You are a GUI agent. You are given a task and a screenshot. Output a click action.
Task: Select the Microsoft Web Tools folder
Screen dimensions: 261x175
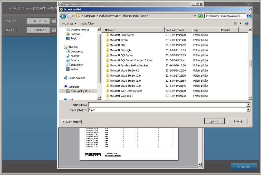pos(121,96)
